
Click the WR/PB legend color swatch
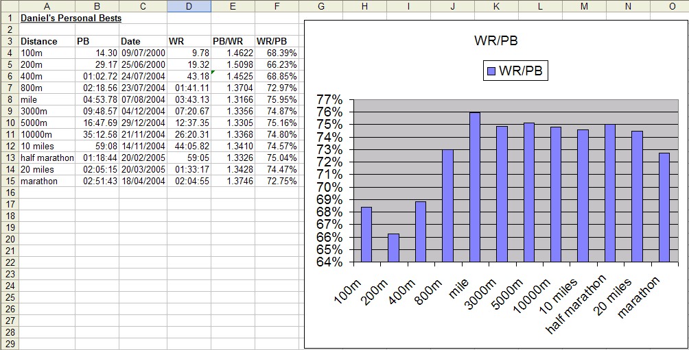491,71
